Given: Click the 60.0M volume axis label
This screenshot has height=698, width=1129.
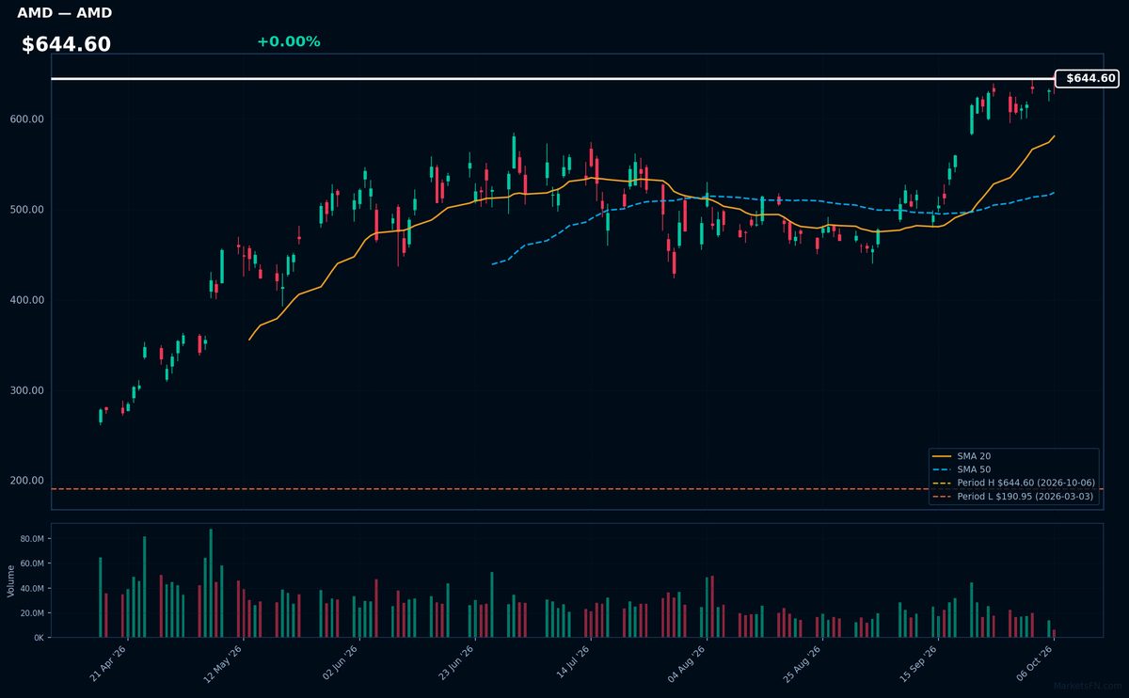Looking at the screenshot, I should tap(32, 563).
